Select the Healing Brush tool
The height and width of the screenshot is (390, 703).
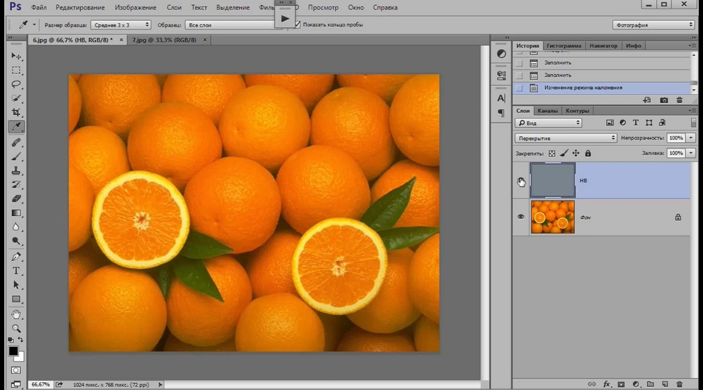coord(16,142)
